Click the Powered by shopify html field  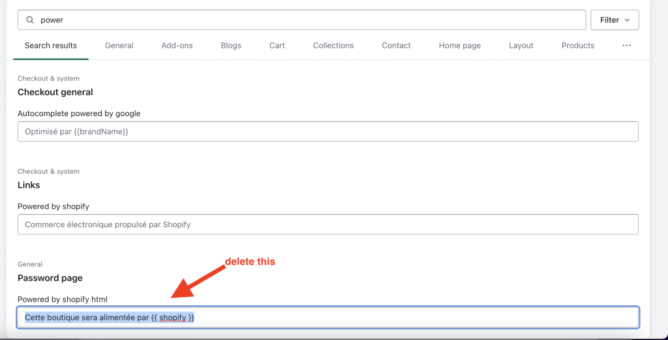coord(327,317)
